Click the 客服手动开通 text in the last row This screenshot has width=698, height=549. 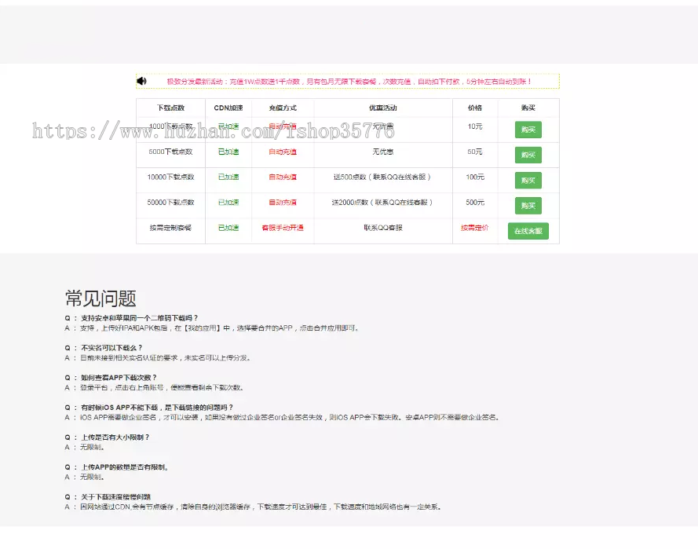pyautogui.click(x=283, y=228)
